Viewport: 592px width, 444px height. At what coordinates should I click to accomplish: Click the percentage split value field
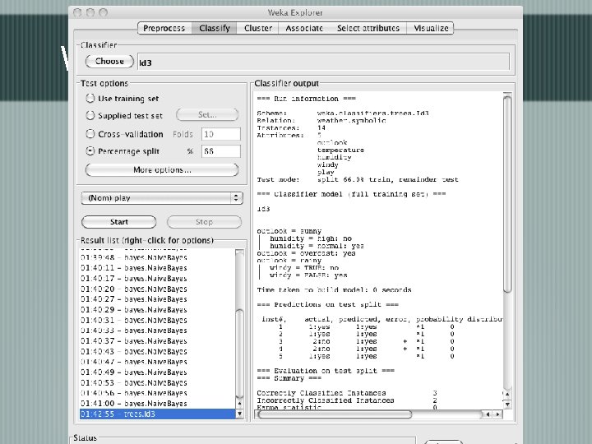pos(220,151)
